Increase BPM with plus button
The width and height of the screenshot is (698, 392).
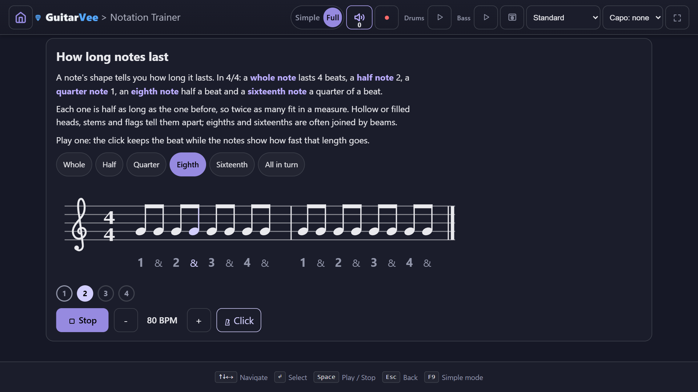click(199, 320)
